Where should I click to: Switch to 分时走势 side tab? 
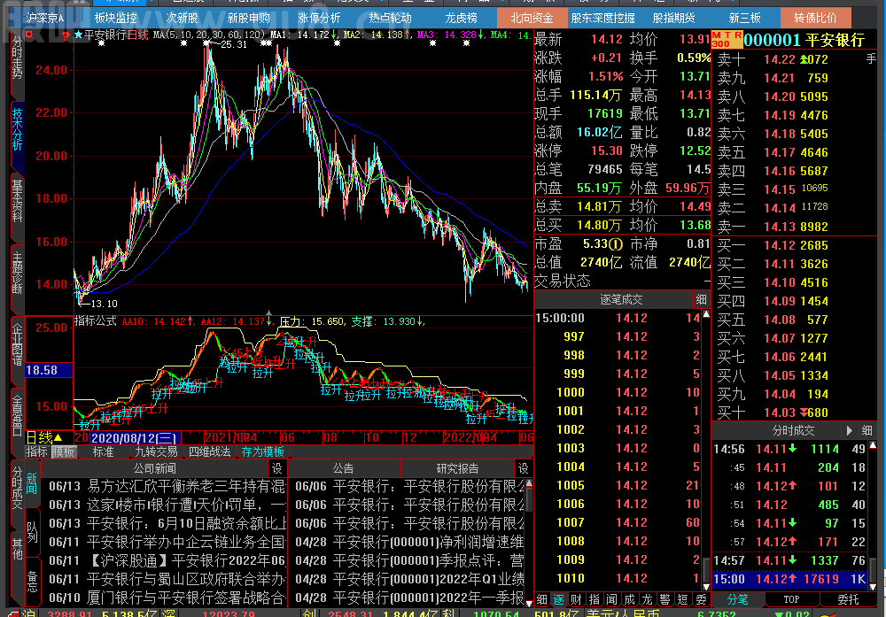(x=18, y=58)
